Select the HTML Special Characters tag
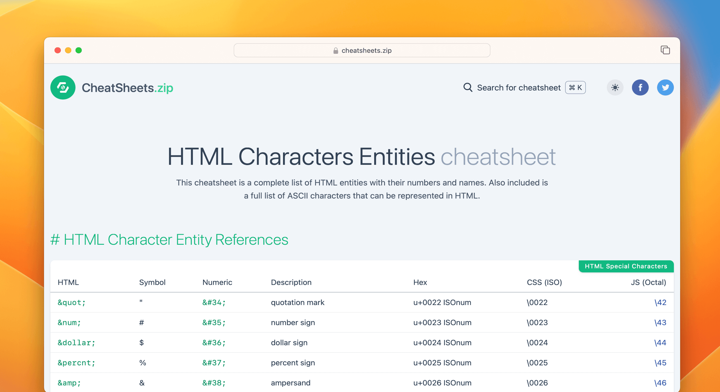The height and width of the screenshot is (392, 720). (x=626, y=266)
